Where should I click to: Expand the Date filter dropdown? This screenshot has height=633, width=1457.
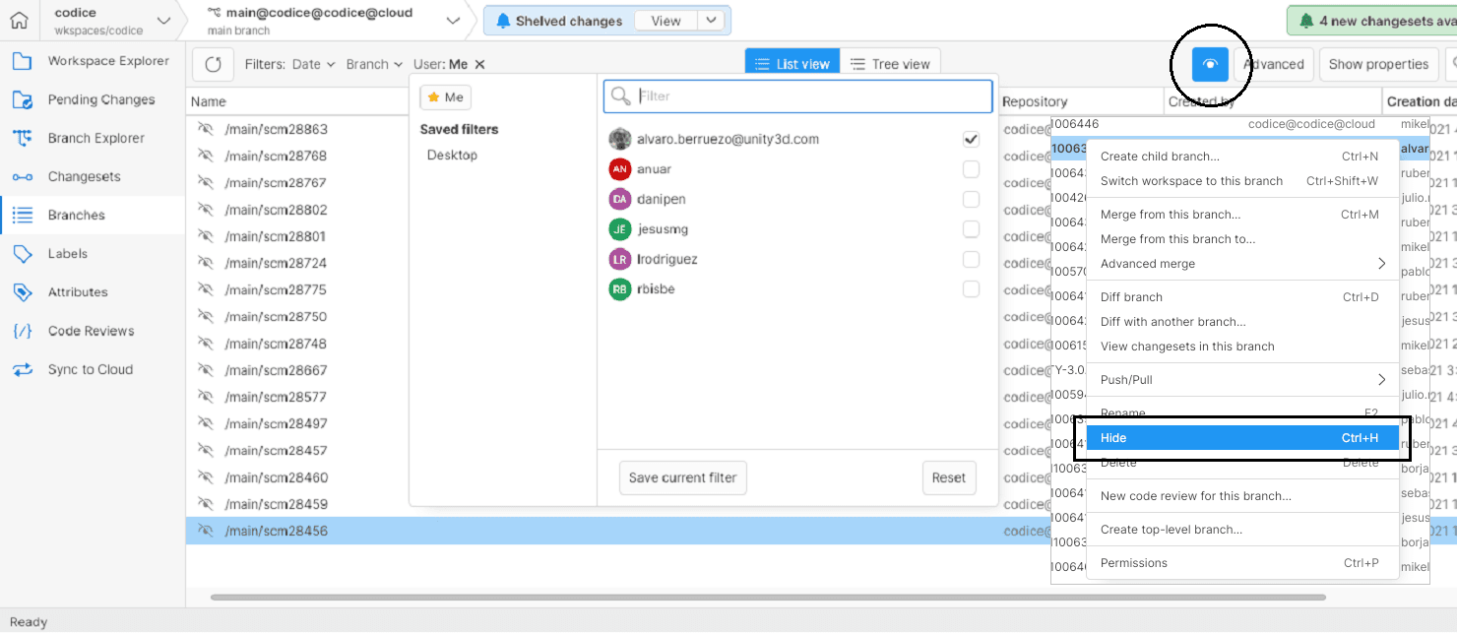coord(315,65)
